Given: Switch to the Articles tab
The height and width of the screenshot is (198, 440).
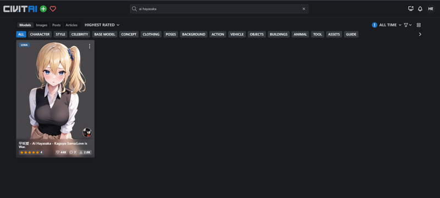Looking at the screenshot, I should [71, 25].
